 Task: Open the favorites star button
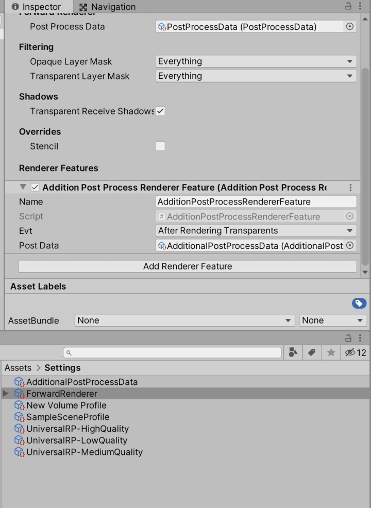[x=331, y=352]
